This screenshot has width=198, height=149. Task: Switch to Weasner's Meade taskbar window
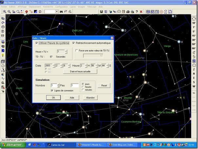tap(91, 145)
